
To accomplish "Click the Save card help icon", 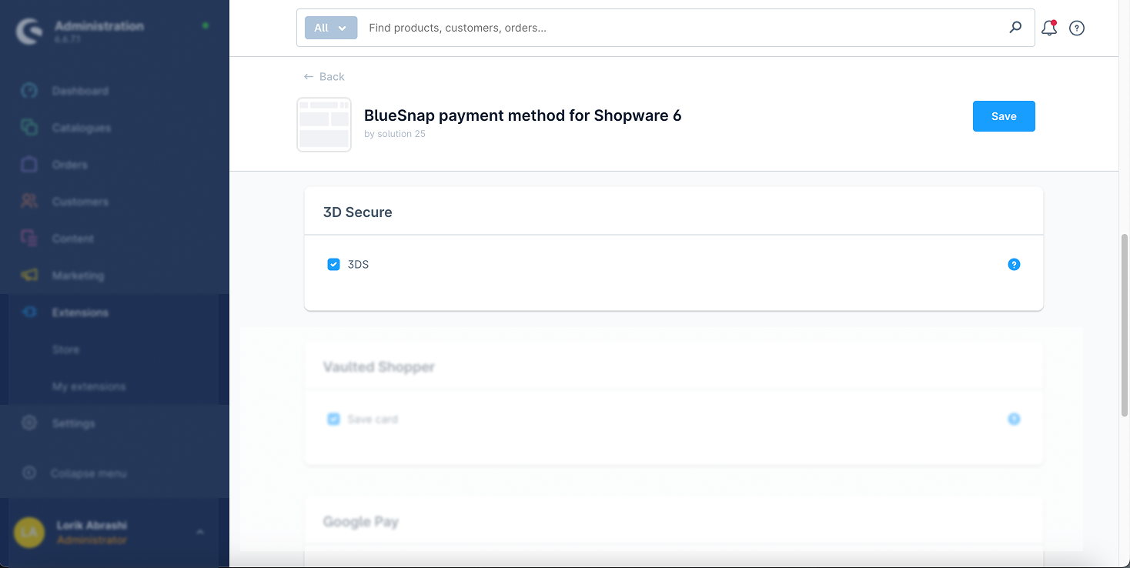I will [1014, 419].
